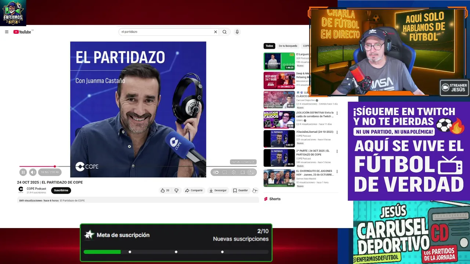Viewport: 470px width, 264px height.
Task: Pause the video with the pause button
Action: (x=23, y=172)
